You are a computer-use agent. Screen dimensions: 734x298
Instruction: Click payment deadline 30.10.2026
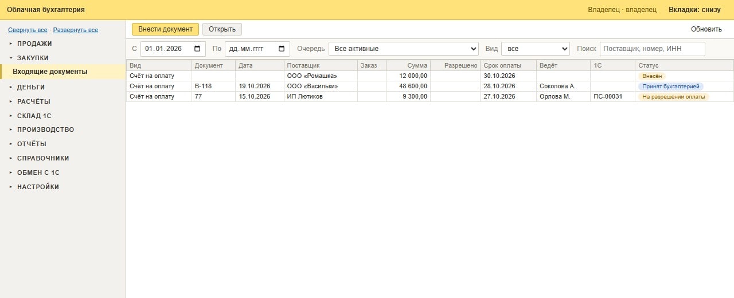point(499,76)
